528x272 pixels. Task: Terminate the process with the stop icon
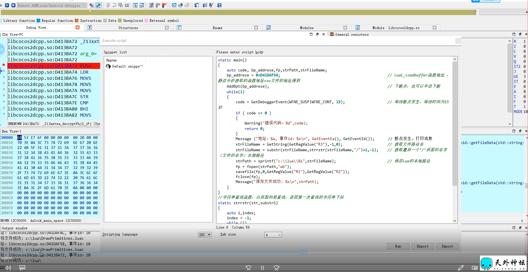pos(13,5)
